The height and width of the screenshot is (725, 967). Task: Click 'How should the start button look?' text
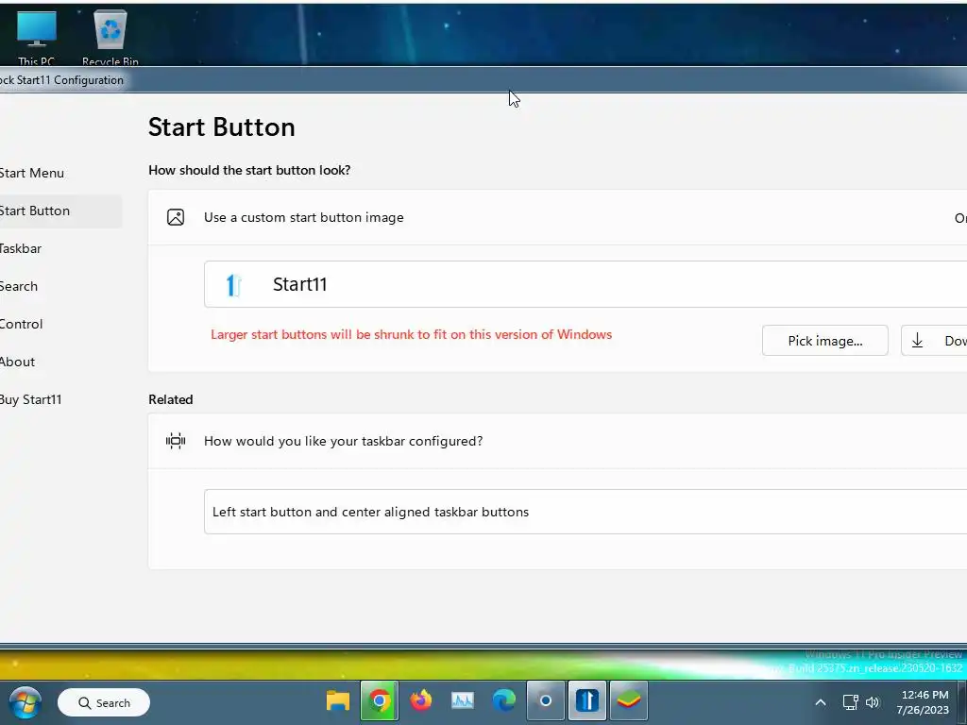[x=249, y=170]
